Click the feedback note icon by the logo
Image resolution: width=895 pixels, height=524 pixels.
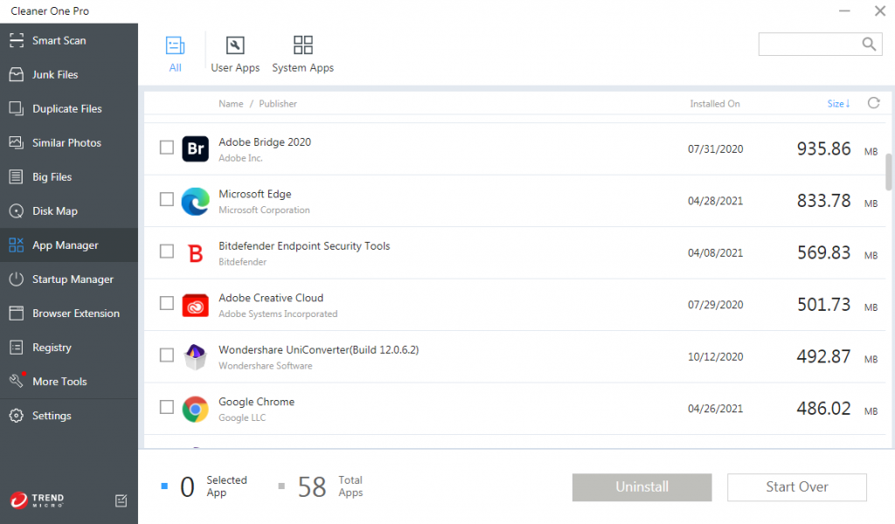point(121,500)
